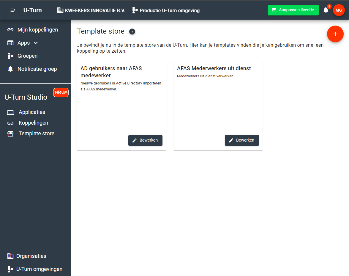Edit the AD gebruikers naar AFAS template
This screenshot has height=276, width=349.
(145, 140)
